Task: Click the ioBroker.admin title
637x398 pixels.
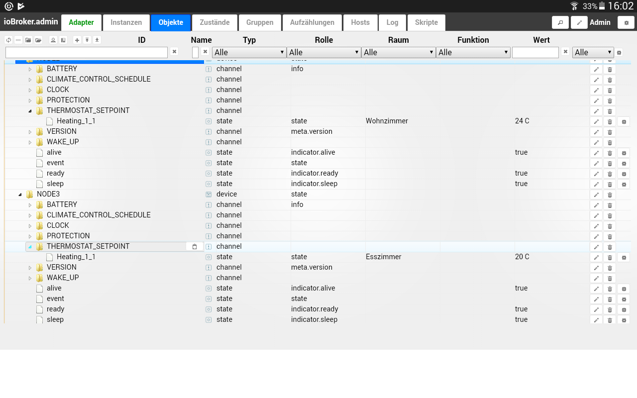Action: 30,22
